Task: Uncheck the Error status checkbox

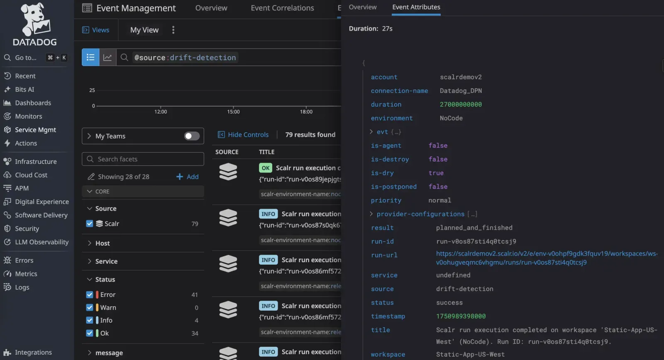Action: [x=90, y=294]
